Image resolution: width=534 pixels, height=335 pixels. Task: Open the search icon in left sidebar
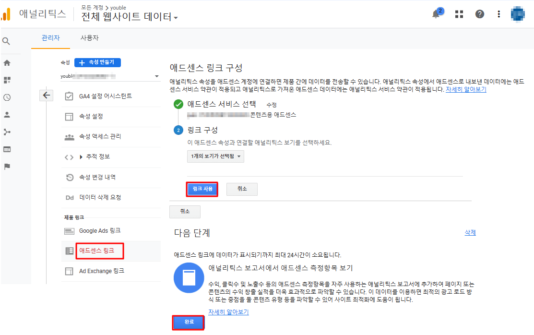point(6,41)
